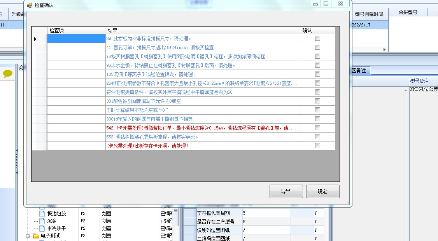Maximize the 检查确认 dialog
This screenshot has height=241, width=438.
326,3
